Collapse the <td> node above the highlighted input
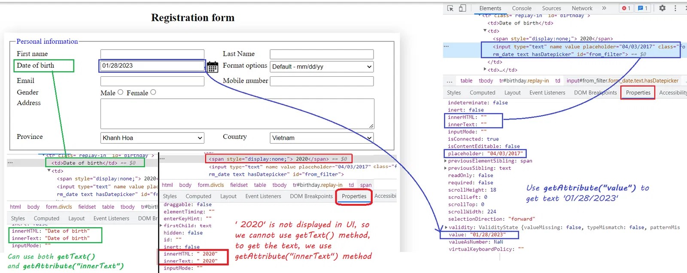 click(x=485, y=31)
